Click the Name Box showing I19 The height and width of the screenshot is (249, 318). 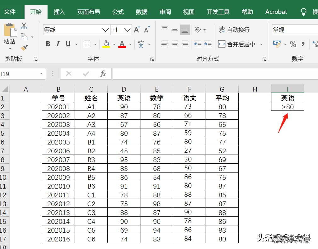(23, 74)
